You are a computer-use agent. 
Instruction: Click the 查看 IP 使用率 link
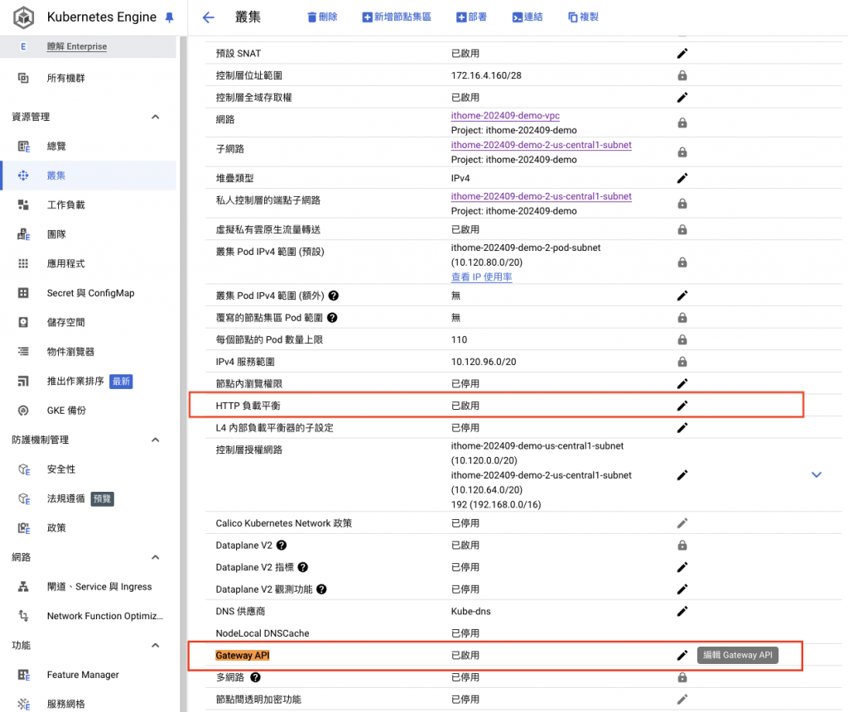[481, 277]
